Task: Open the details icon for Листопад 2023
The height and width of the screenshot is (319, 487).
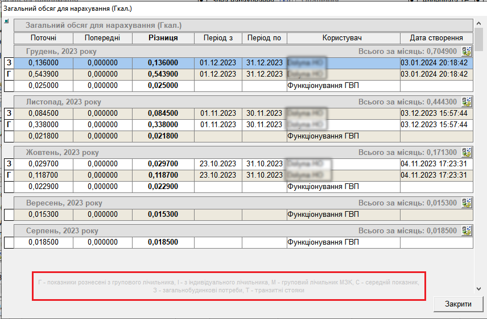Action: 467,102
